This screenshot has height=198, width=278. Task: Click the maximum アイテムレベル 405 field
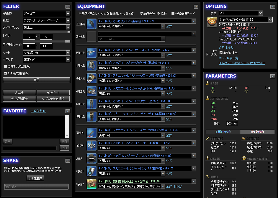pyautogui.click(x=46, y=46)
